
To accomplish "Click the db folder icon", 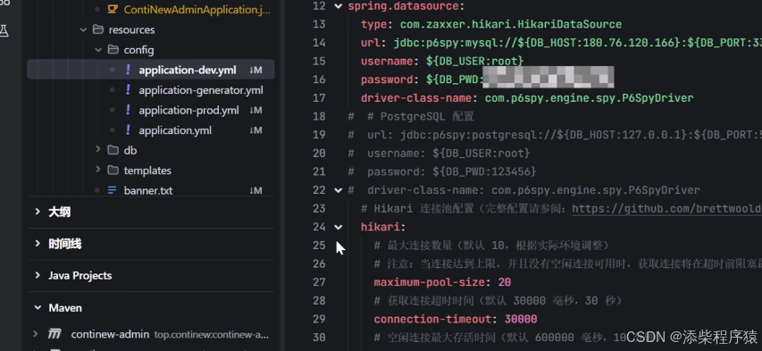I will click(x=113, y=150).
